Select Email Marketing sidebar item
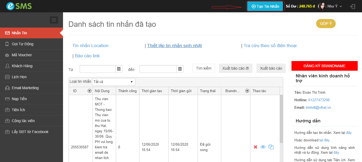 (25, 88)
